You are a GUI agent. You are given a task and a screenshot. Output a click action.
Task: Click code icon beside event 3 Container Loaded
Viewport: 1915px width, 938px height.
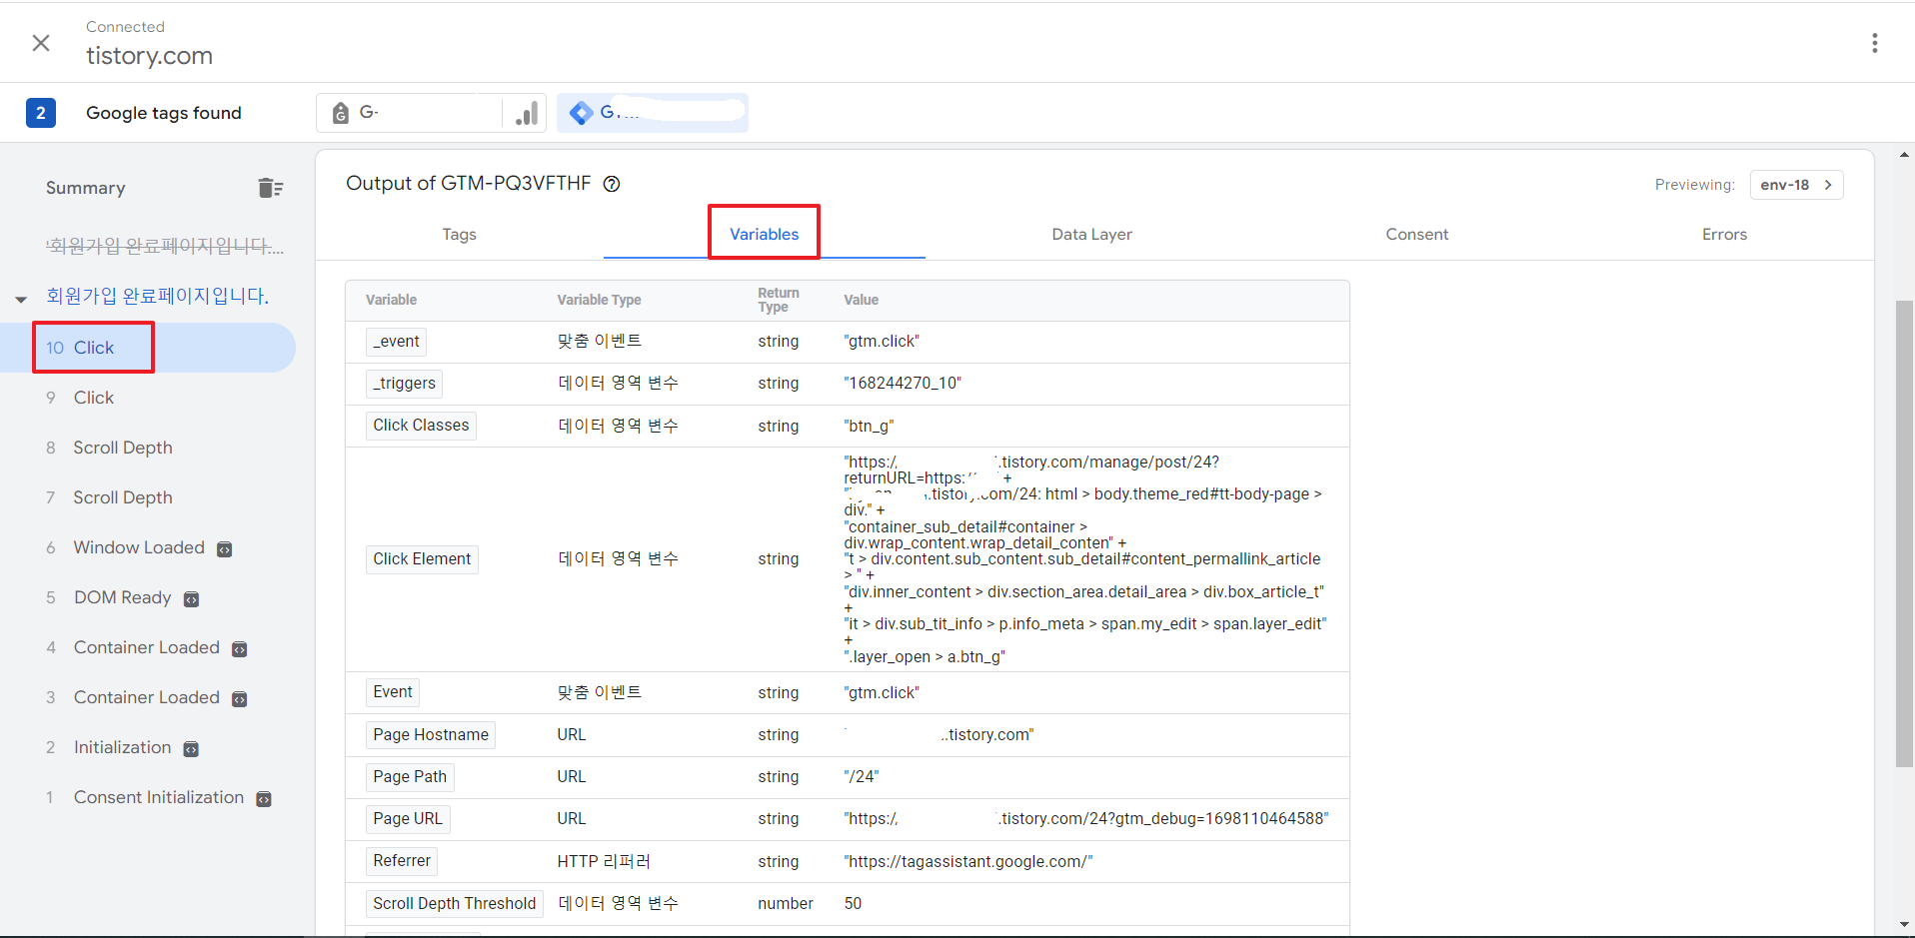click(240, 699)
